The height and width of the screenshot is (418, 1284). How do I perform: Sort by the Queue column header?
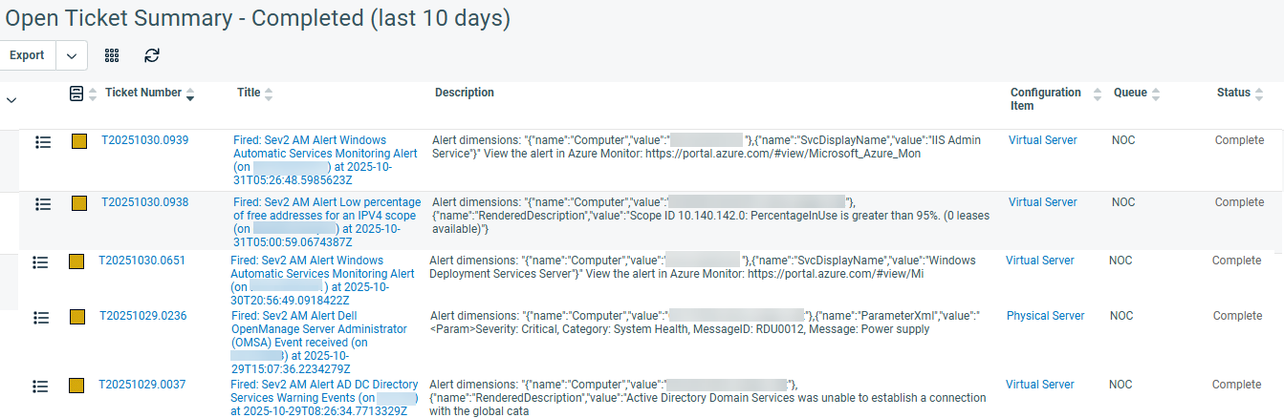click(x=1130, y=93)
